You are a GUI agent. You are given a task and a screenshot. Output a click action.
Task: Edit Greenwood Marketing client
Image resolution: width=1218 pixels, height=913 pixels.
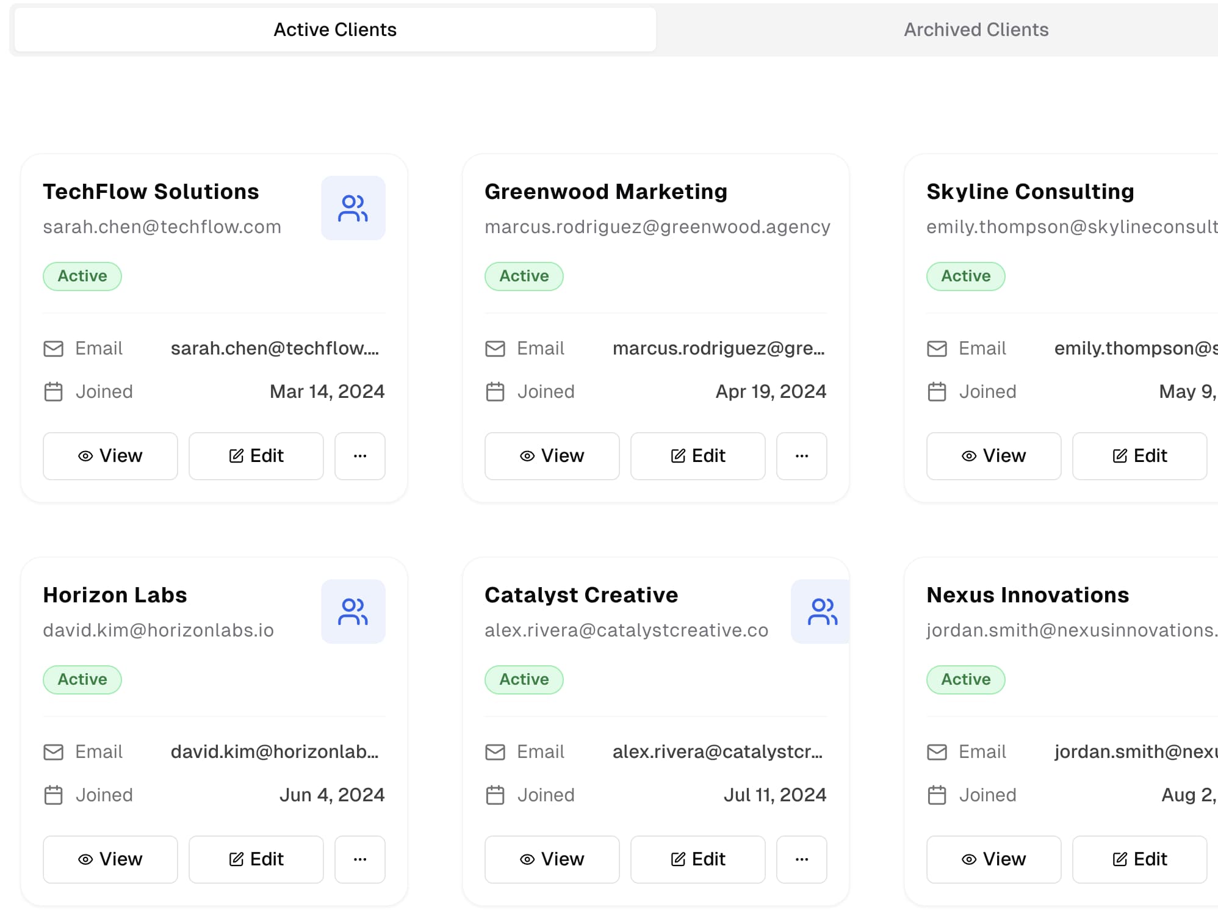[697, 456]
